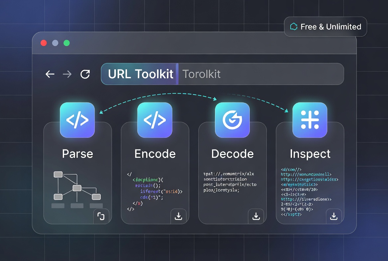Open the Encode code-brackets icon

coord(155,120)
